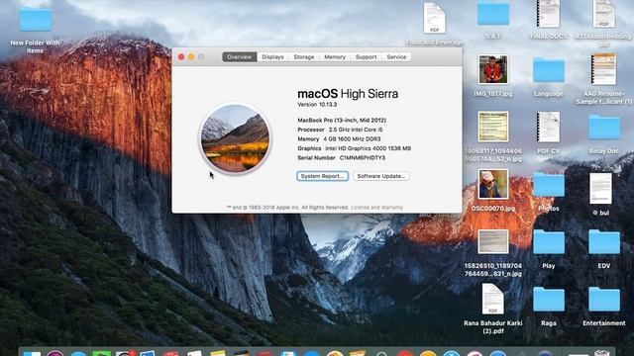Viewport: 634px width, 356px height.
Task: Click the System Report... button
Action: 322,176
